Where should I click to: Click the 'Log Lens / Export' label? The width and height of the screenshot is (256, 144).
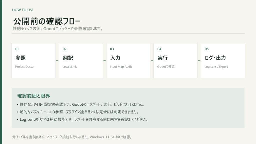(x=216, y=66)
